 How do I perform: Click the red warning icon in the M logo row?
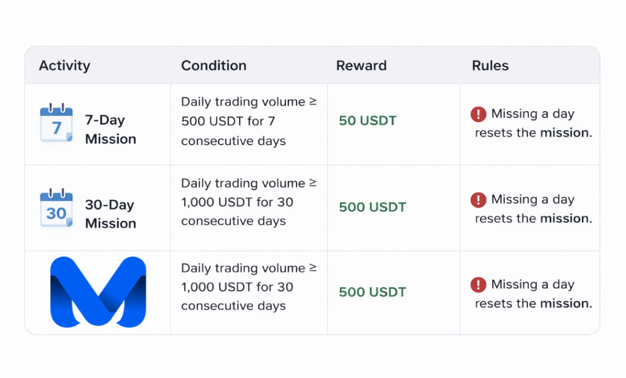click(478, 285)
